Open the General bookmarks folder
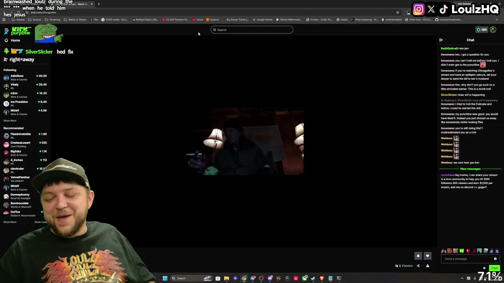The height and width of the screenshot is (283, 504). coord(18,20)
